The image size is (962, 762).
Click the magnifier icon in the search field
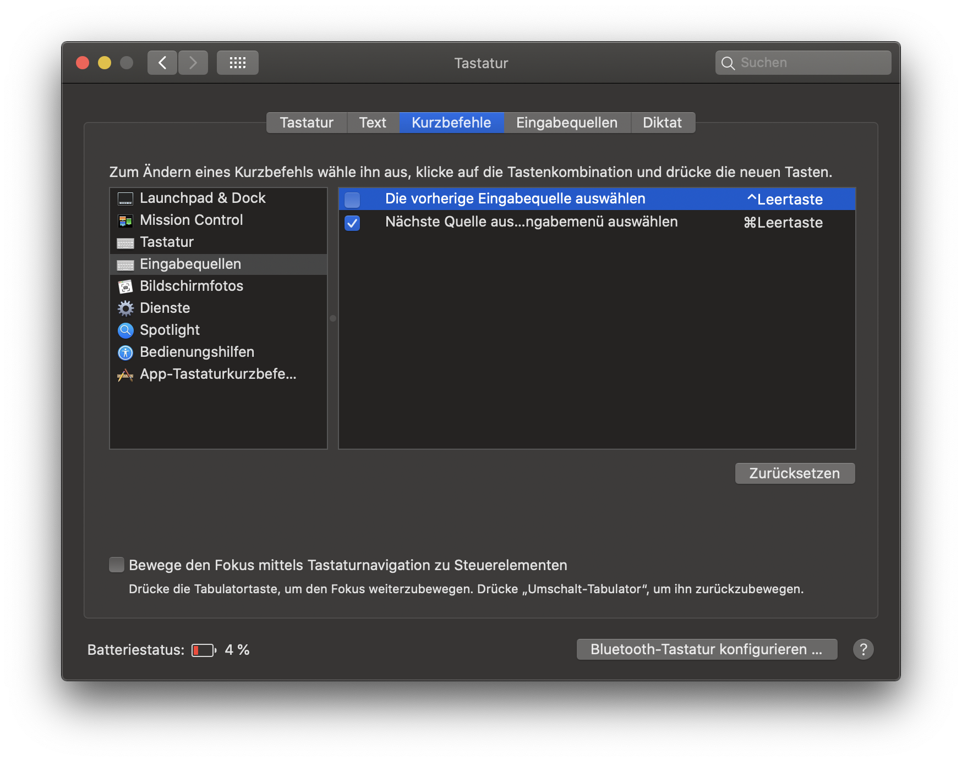coord(728,63)
